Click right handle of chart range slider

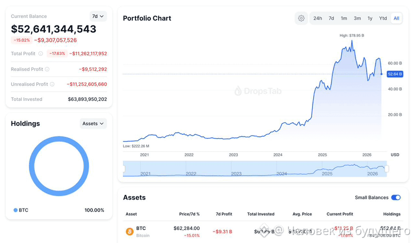387,169
